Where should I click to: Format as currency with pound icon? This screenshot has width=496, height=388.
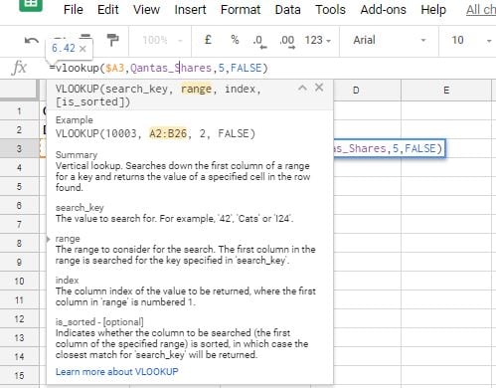[x=208, y=40]
